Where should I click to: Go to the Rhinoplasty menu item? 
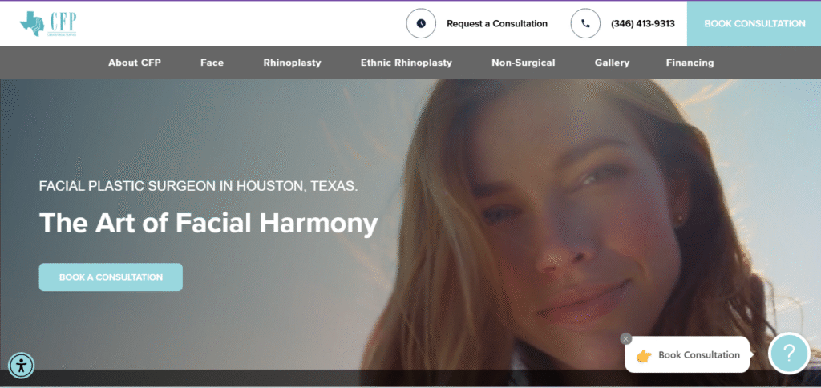point(292,63)
